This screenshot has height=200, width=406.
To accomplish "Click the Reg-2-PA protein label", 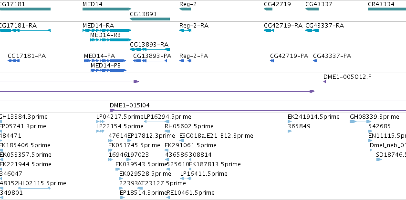I will pyautogui.click(x=194, y=56).
